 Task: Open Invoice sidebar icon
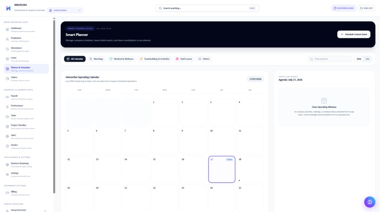pos(7,147)
